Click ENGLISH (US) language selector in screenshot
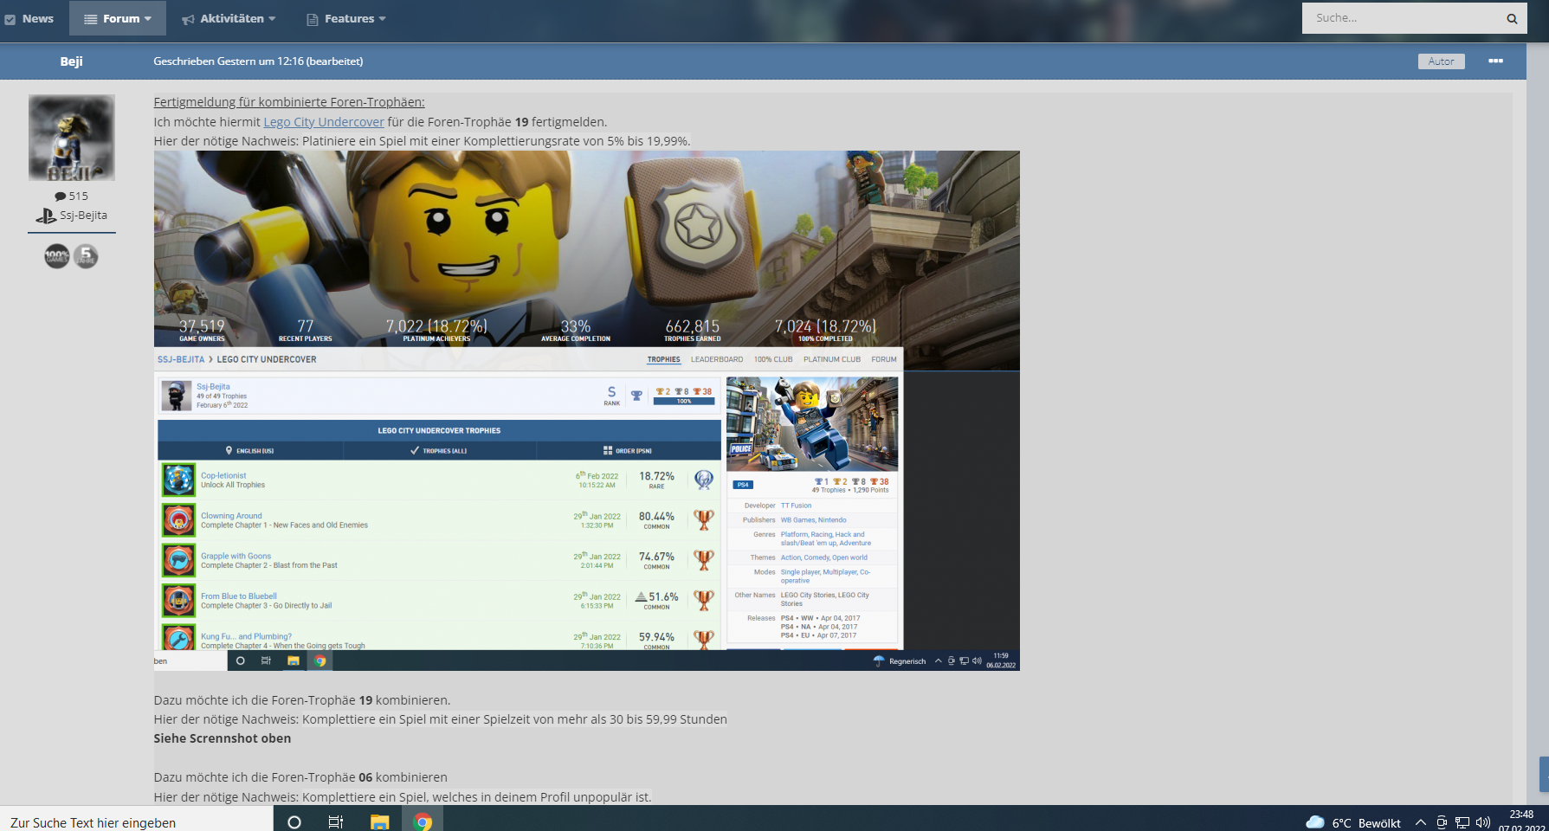 (250, 451)
